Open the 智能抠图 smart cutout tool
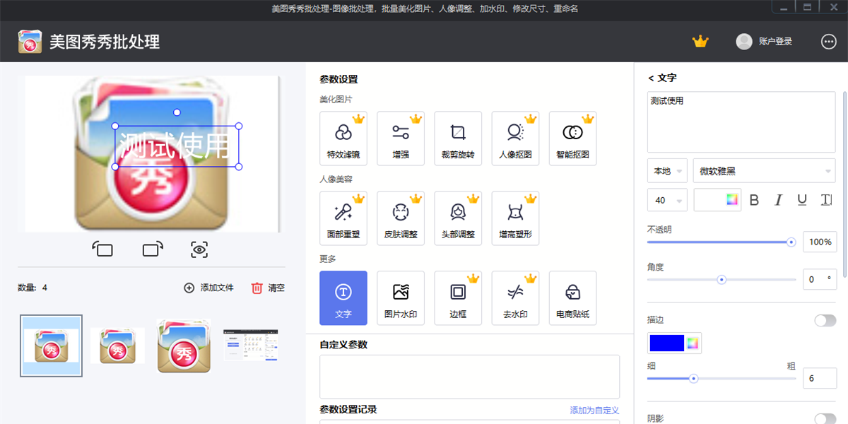This screenshot has width=848, height=424. tap(572, 139)
